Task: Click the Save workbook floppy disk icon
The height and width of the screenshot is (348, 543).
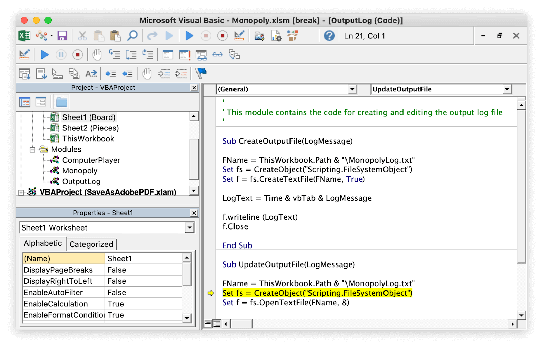Action: (x=62, y=36)
